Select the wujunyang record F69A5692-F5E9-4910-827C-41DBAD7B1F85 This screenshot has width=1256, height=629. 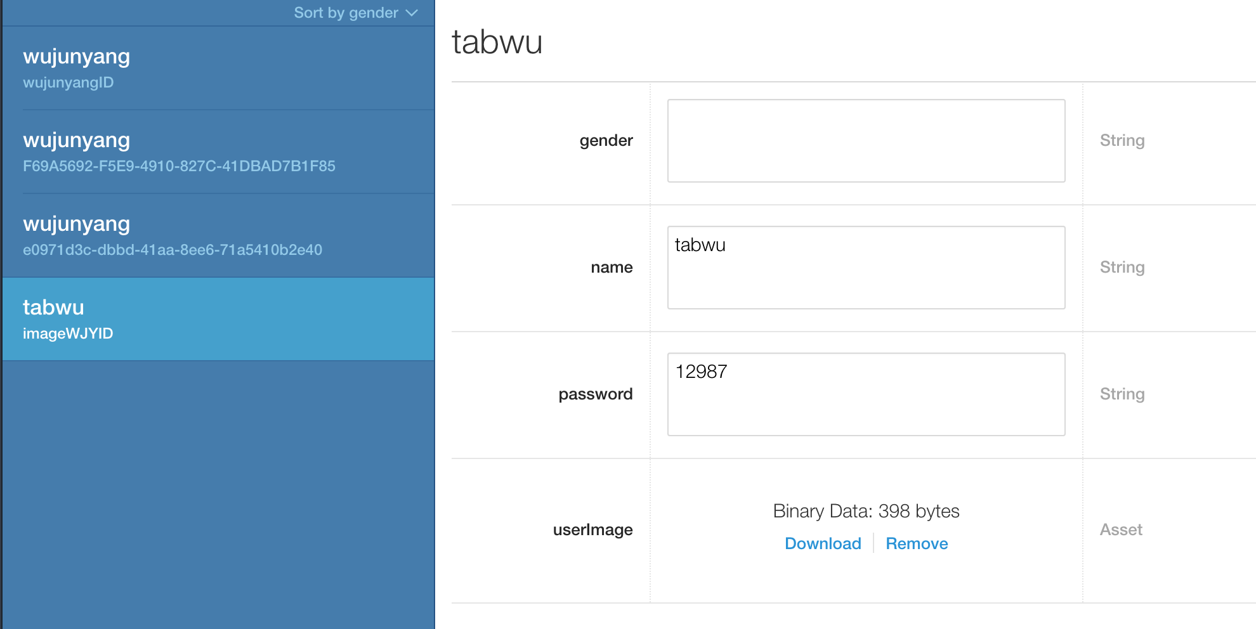tap(218, 152)
